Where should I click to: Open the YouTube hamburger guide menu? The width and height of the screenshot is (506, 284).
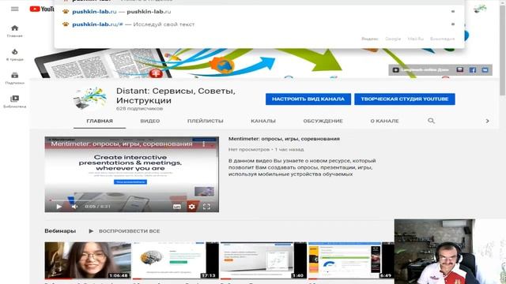pyautogui.click(x=14, y=9)
